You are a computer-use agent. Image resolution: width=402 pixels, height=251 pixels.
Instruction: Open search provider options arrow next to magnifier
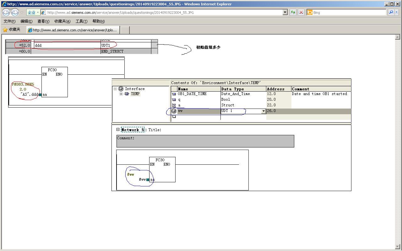396,12
